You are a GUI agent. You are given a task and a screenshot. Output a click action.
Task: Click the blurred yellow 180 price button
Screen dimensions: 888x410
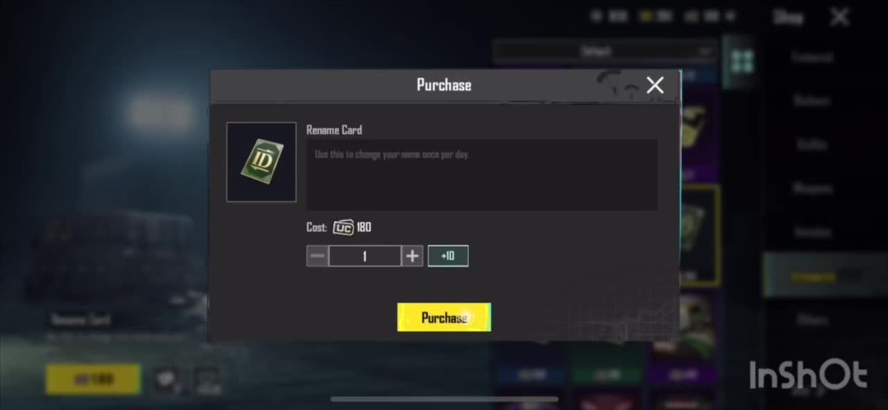tap(93, 380)
